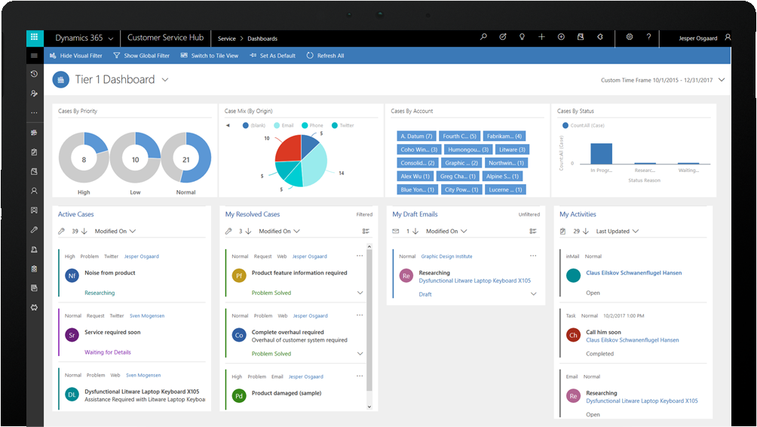This screenshot has width=757, height=427.
Task: Click the search magnifier icon in top bar
Action: [x=483, y=37]
